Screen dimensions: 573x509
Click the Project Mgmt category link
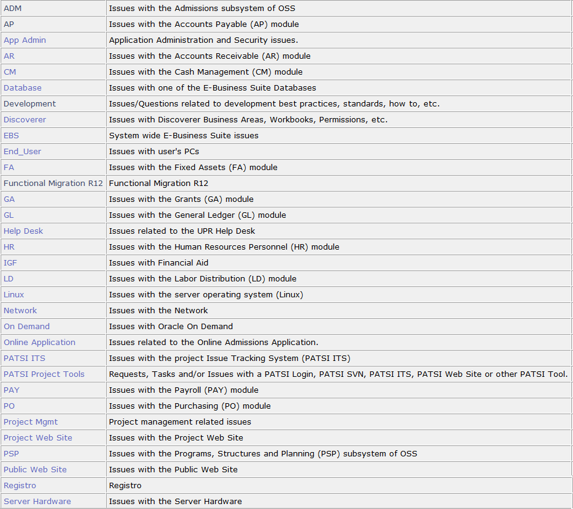click(x=31, y=422)
